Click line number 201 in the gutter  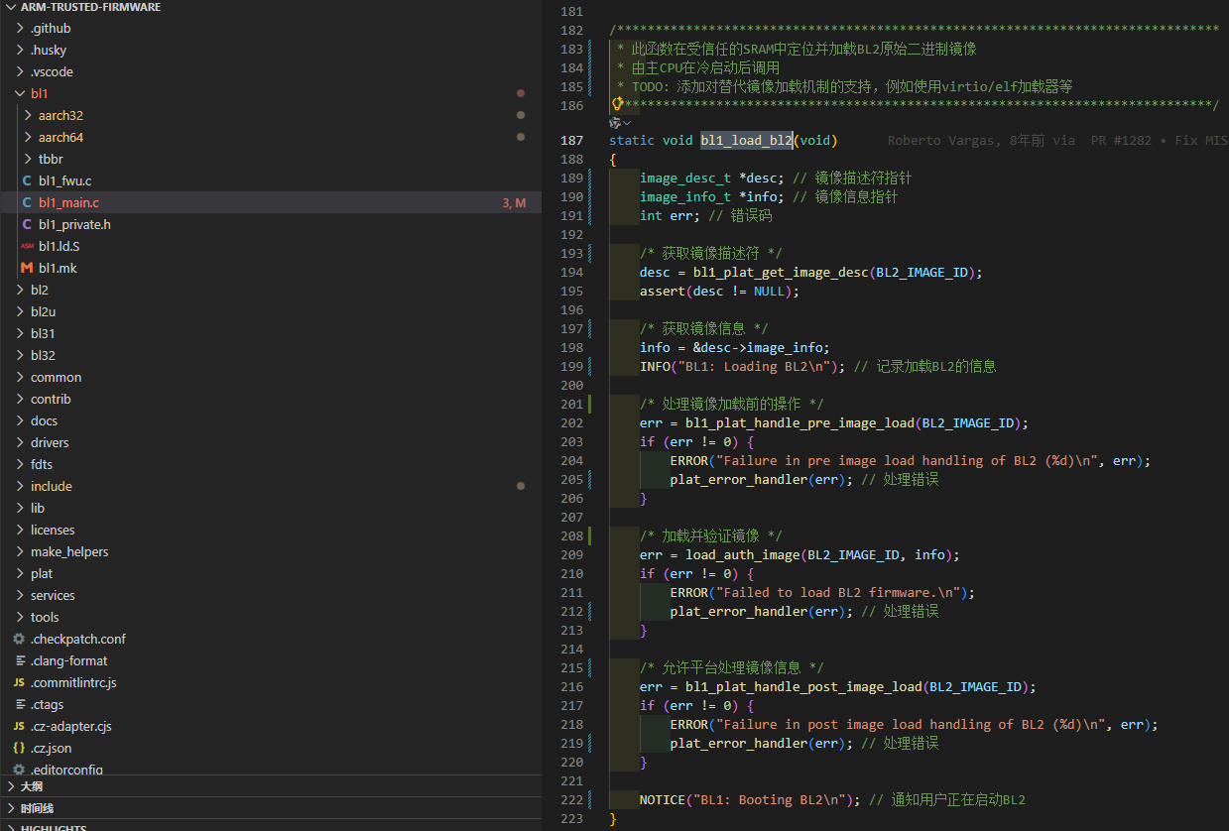[x=572, y=404]
